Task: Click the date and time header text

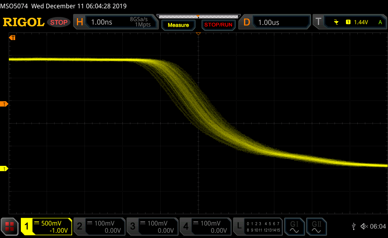Action: click(79, 6)
